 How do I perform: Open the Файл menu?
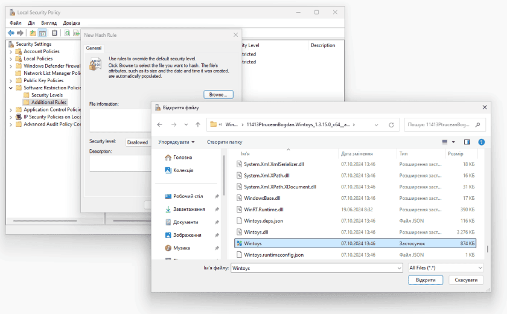[x=16, y=23]
